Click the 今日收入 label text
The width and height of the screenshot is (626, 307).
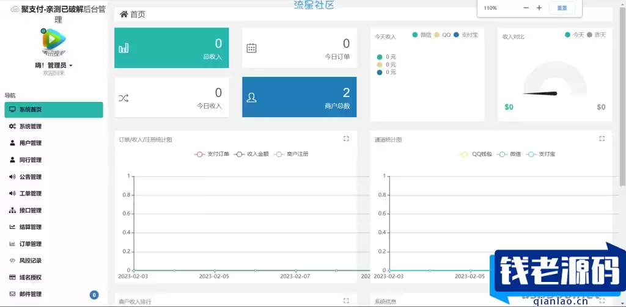(209, 106)
